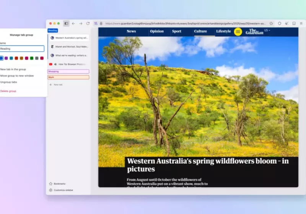Click the wildflowers hillside photo
Image resolution: width=306 pixels, height=214 pixels.
tap(198, 97)
